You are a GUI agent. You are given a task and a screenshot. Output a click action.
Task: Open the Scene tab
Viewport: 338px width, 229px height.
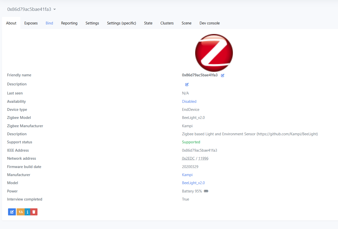pyautogui.click(x=187, y=23)
